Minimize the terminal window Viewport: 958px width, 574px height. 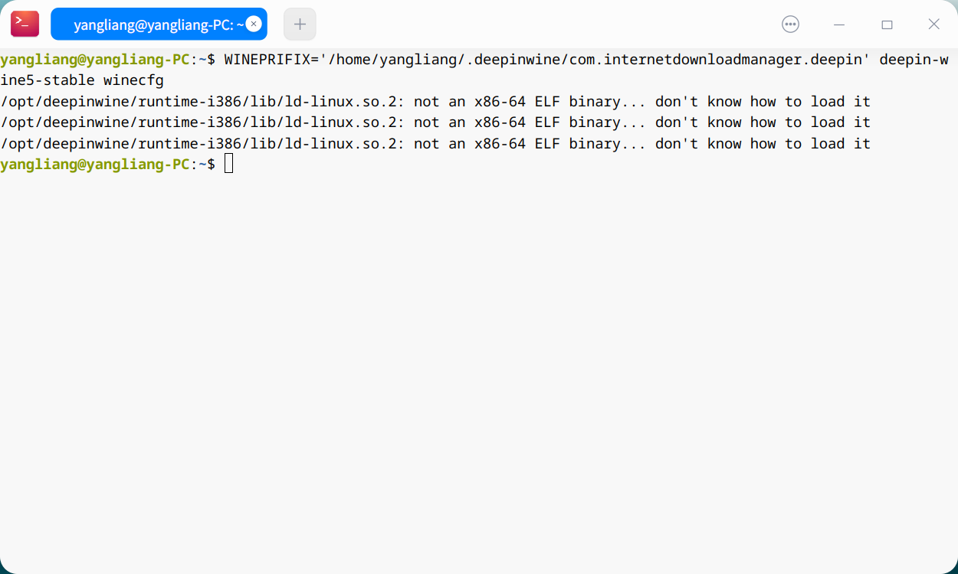(839, 24)
